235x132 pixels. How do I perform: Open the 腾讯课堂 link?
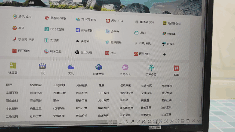(x=113, y=43)
